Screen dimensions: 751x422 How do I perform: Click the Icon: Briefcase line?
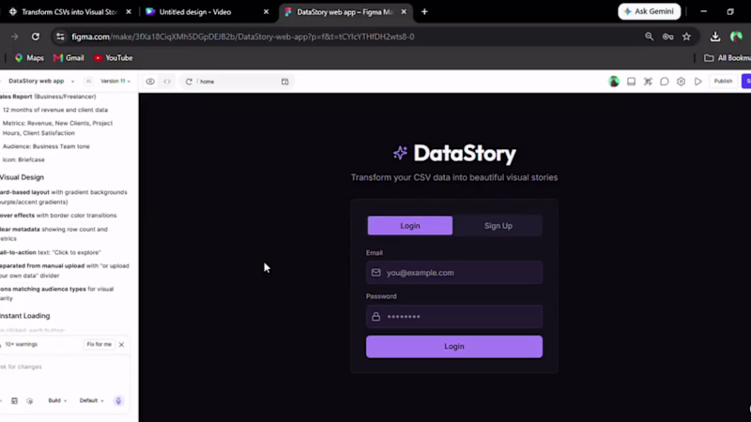[x=23, y=159]
